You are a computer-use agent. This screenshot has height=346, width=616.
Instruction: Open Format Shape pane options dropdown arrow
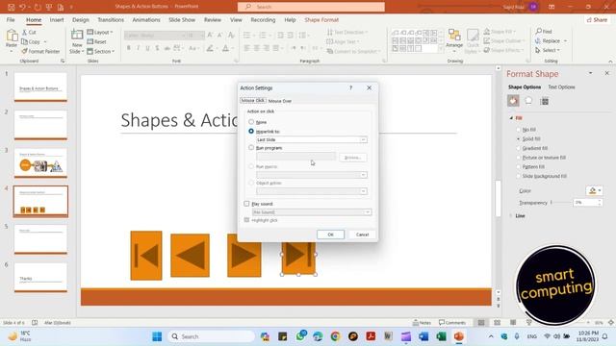(x=590, y=73)
